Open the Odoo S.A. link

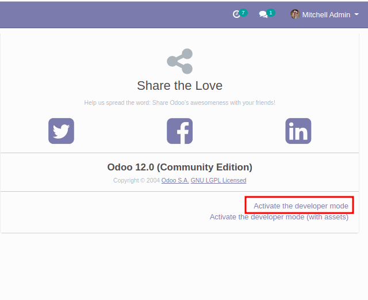pos(175,180)
